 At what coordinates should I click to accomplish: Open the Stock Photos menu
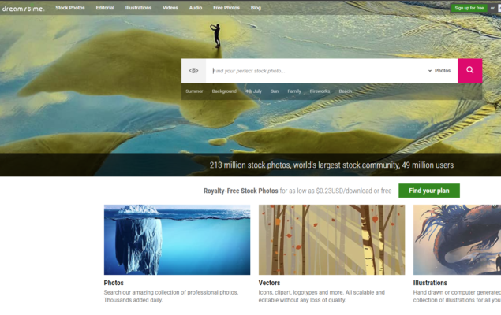[70, 8]
